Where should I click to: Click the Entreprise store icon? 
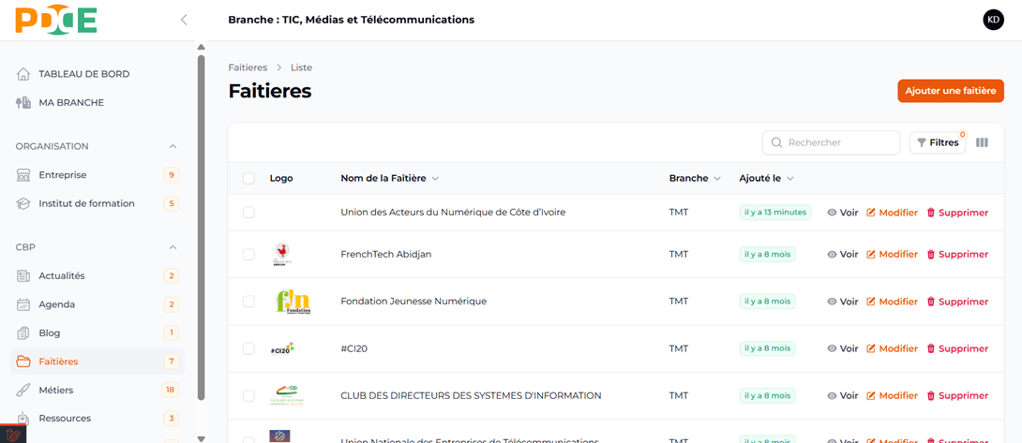pos(23,174)
